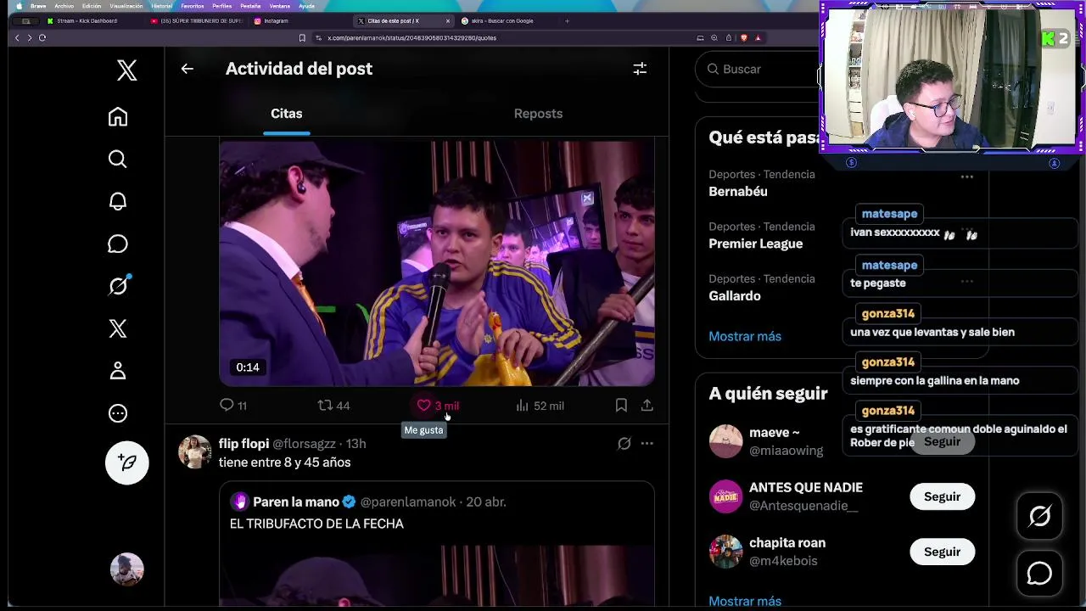Open the Apple menu
The width and height of the screenshot is (1086, 611).
pos(19,6)
